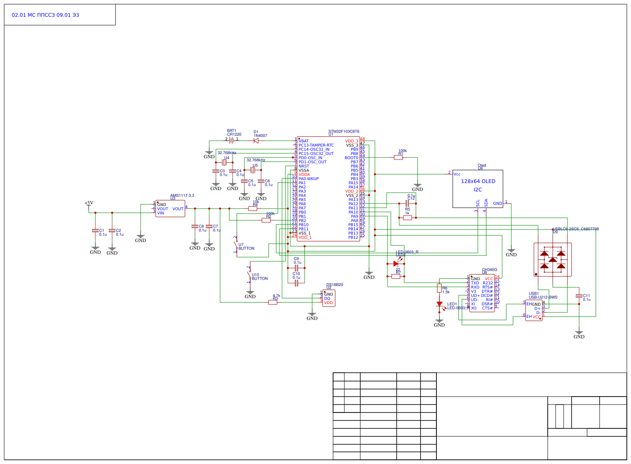Select the DS18B20 sensor body
The image size is (631, 464).
(x=329, y=298)
